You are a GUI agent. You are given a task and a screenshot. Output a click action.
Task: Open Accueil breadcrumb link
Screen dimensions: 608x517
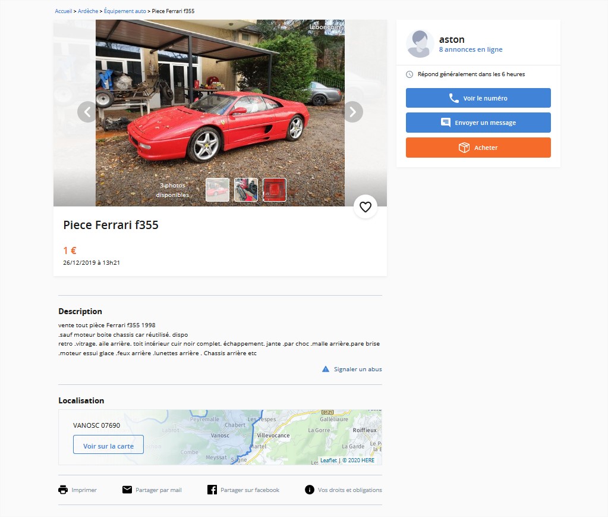coord(64,11)
